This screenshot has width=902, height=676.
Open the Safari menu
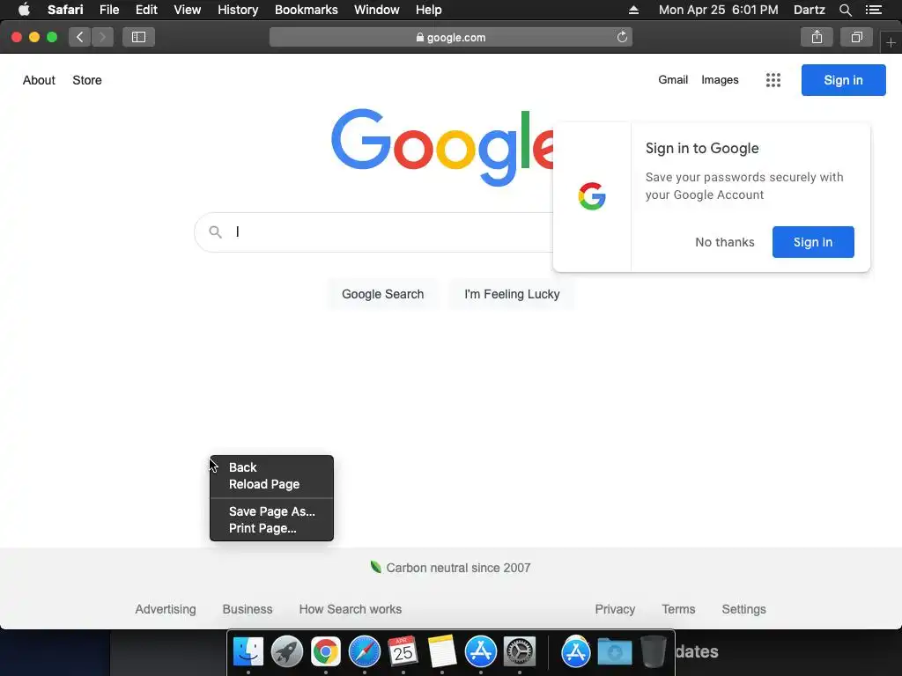65,10
